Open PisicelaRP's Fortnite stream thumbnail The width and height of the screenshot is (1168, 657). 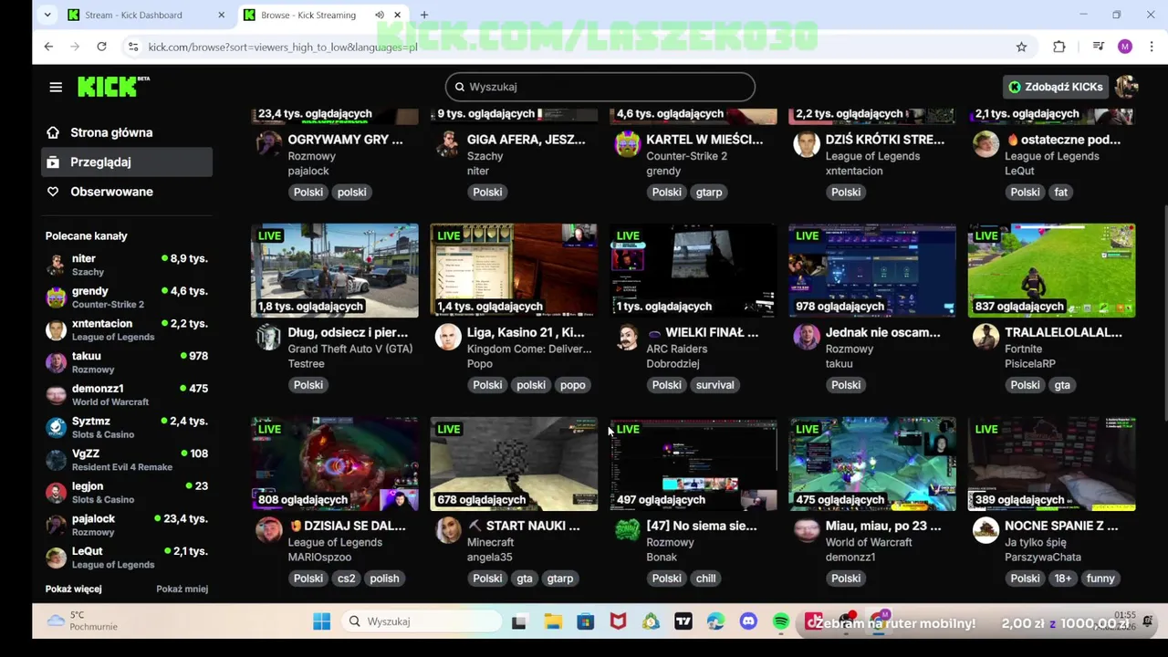1052,270
